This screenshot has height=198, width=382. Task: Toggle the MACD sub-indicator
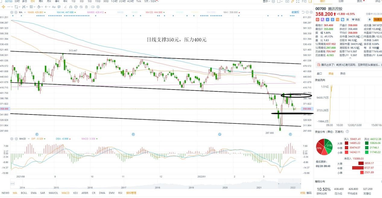(x=65, y=193)
